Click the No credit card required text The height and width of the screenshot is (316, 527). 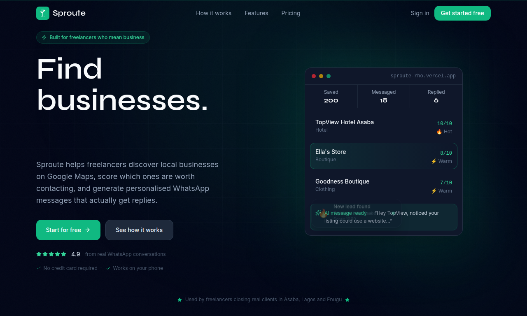70,268
